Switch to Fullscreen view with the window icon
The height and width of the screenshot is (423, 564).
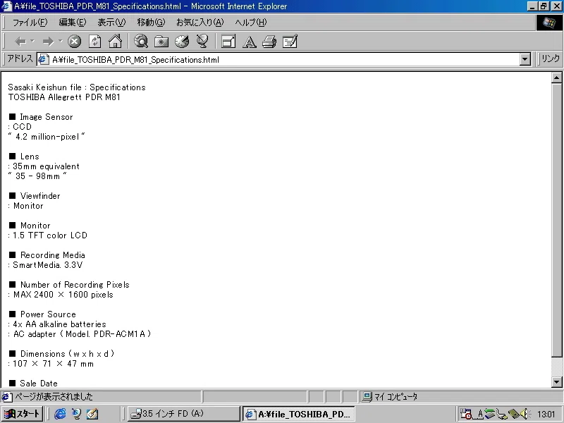pyautogui.click(x=228, y=42)
